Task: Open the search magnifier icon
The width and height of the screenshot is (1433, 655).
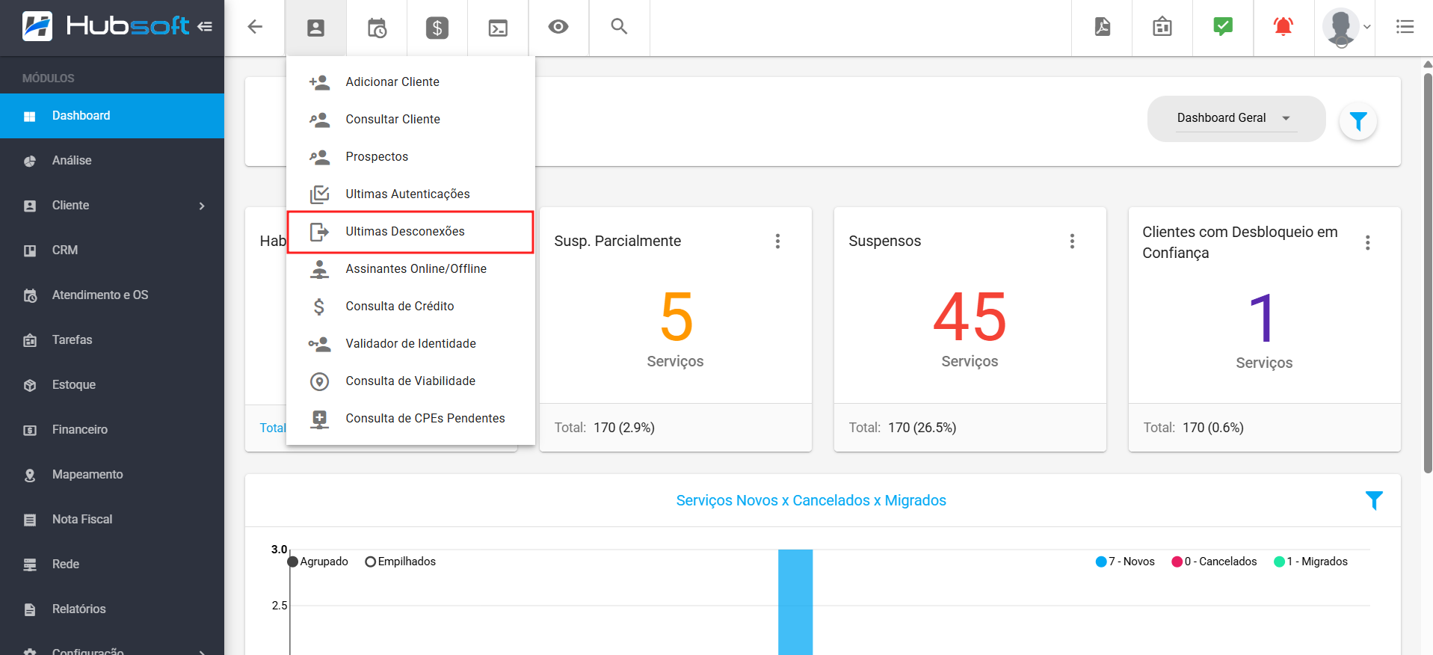Action: coord(619,27)
